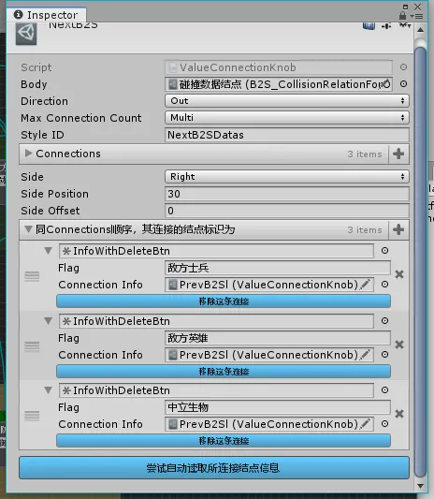Screen dimensions: 434x499
Task: Delete the 中立生物 entry with X icon
Action: click(399, 414)
